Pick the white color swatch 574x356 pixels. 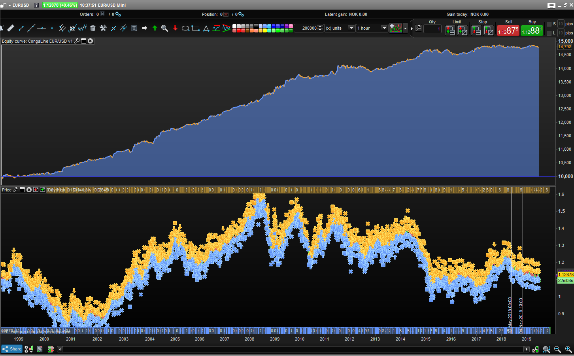(234, 26)
